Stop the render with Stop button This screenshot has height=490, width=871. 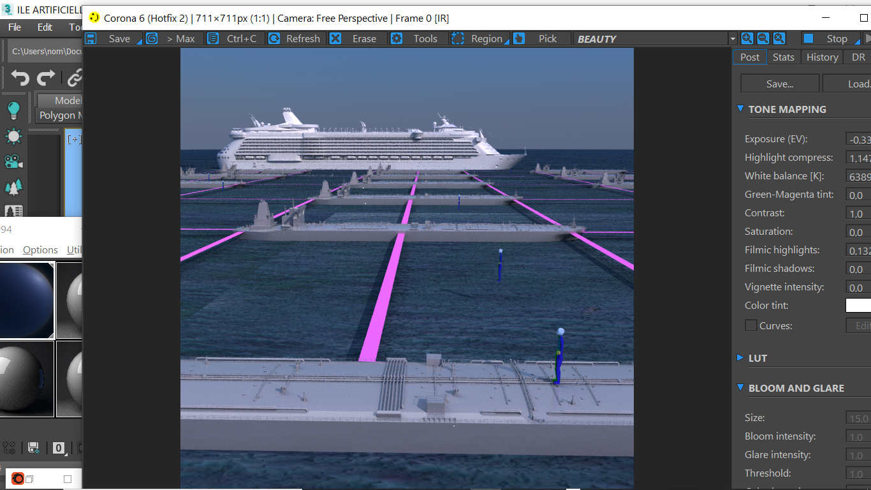(x=828, y=39)
